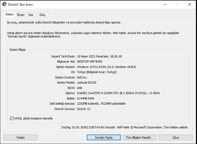The width and height of the screenshot is (197, 144).
Task: Click the Disk belleği dosyası label
Action: pos(63,104)
